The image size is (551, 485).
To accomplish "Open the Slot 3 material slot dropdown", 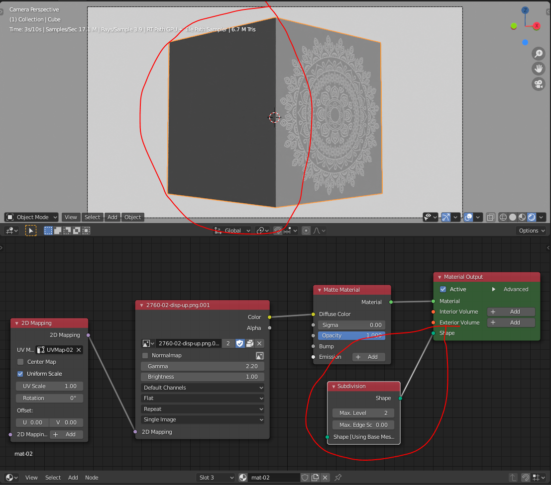I will [x=216, y=477].
